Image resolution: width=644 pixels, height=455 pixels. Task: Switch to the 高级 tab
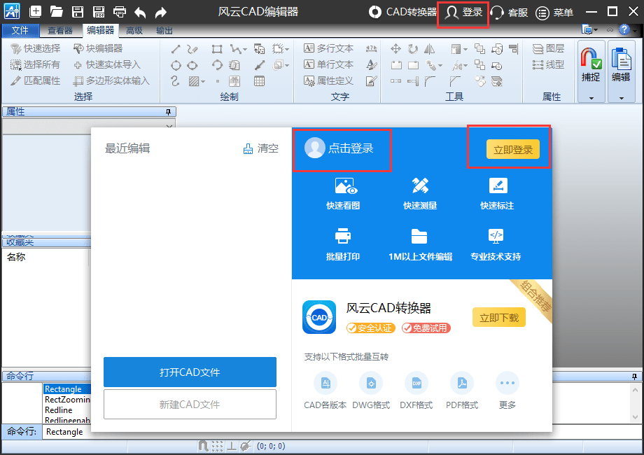[x=134, y=30]
